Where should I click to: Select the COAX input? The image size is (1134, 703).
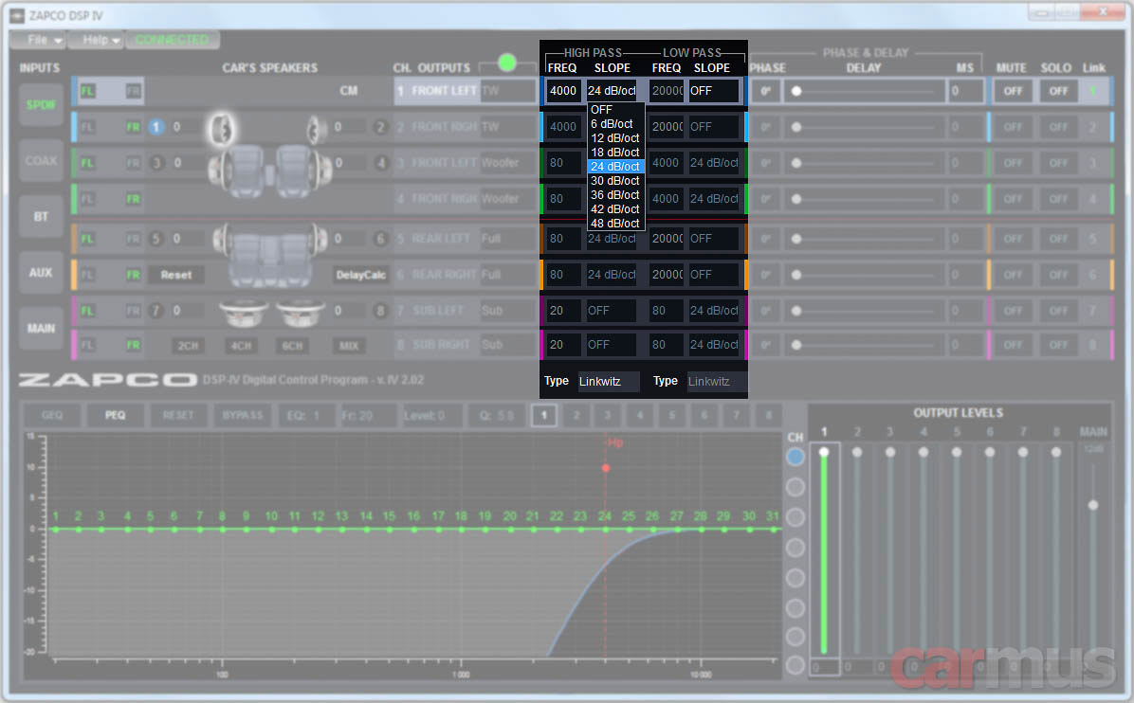click(x=41, y=160)
